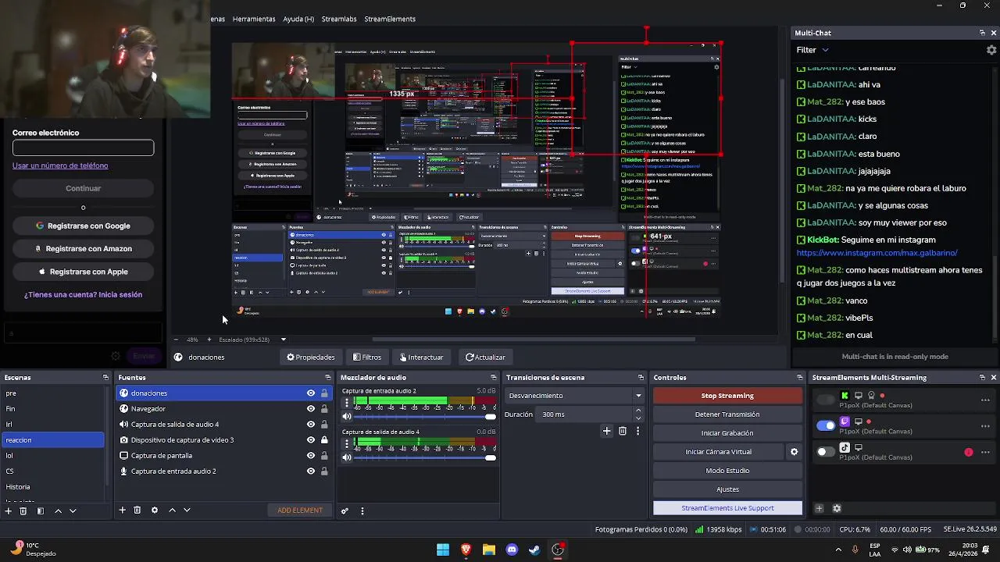Open Propiedades for donaciones source

point(310,357)
